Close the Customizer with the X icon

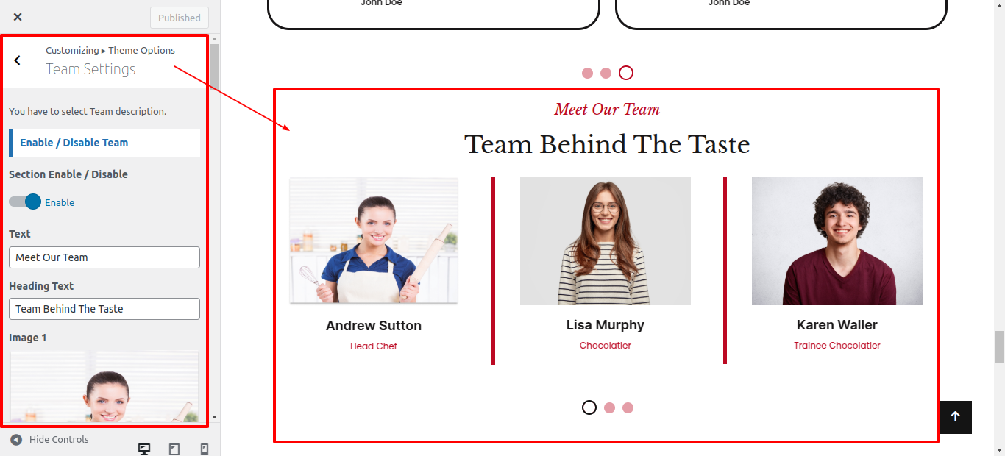(18, 17)
